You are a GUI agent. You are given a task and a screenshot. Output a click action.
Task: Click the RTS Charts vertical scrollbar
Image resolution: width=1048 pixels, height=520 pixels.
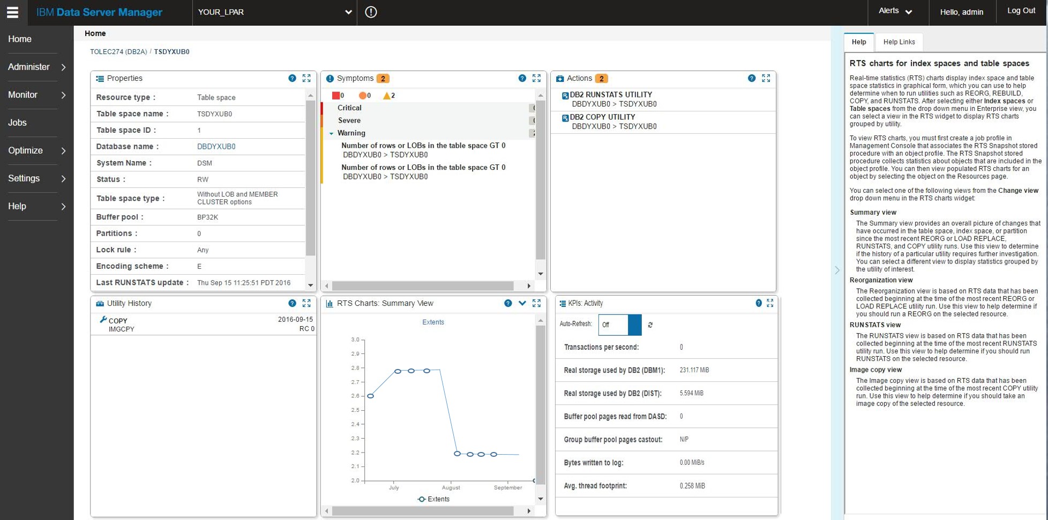point(541,404)
